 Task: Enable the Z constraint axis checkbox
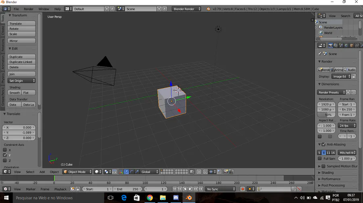tap(5, 160)
